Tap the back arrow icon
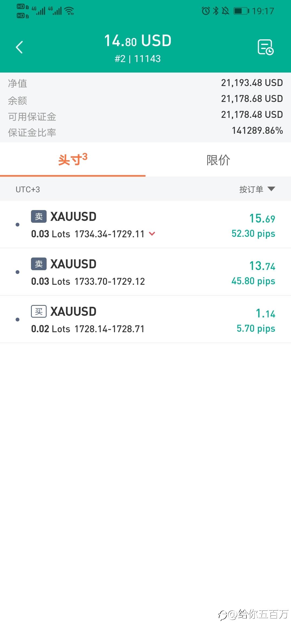Viewport: 291px width, 631px height. click(x=19, y=47)
